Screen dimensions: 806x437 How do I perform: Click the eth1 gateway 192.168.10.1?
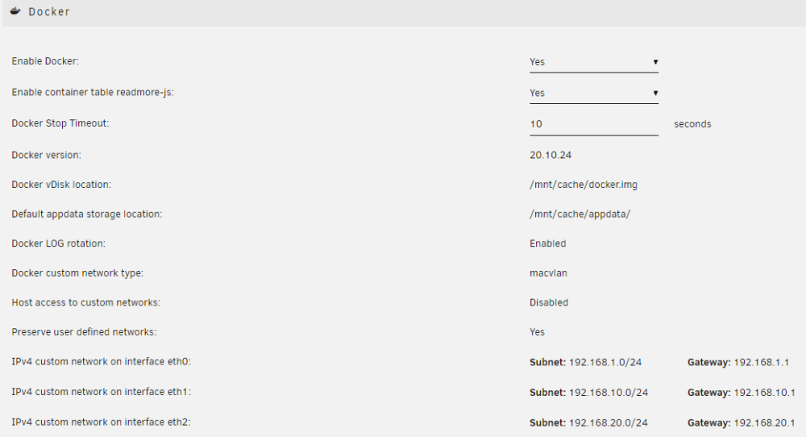tap(764, 393)
